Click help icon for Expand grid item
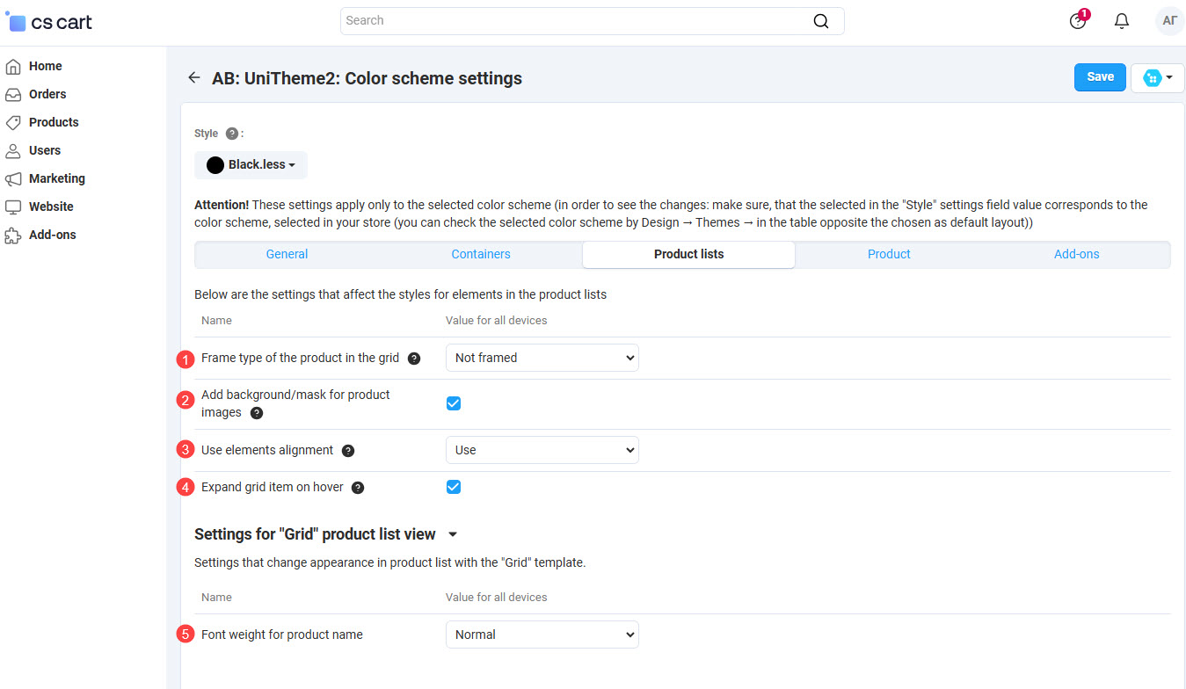The height and width of the screenshot is (689, 1186). [358, 488]
